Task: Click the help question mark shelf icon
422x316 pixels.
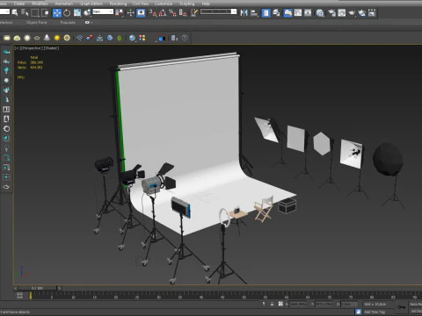Action: pos(185,38)
